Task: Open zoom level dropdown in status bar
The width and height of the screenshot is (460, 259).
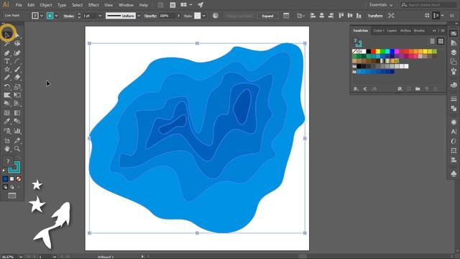Action: (21, 257)
